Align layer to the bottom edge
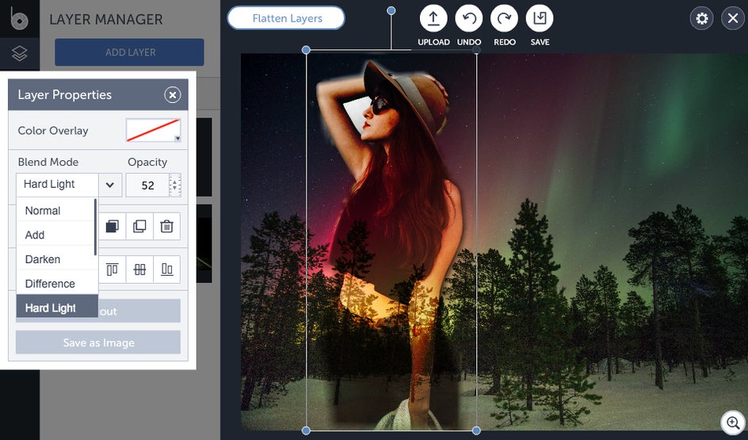This screenshot has width=748, height=440. coord(166,270)
